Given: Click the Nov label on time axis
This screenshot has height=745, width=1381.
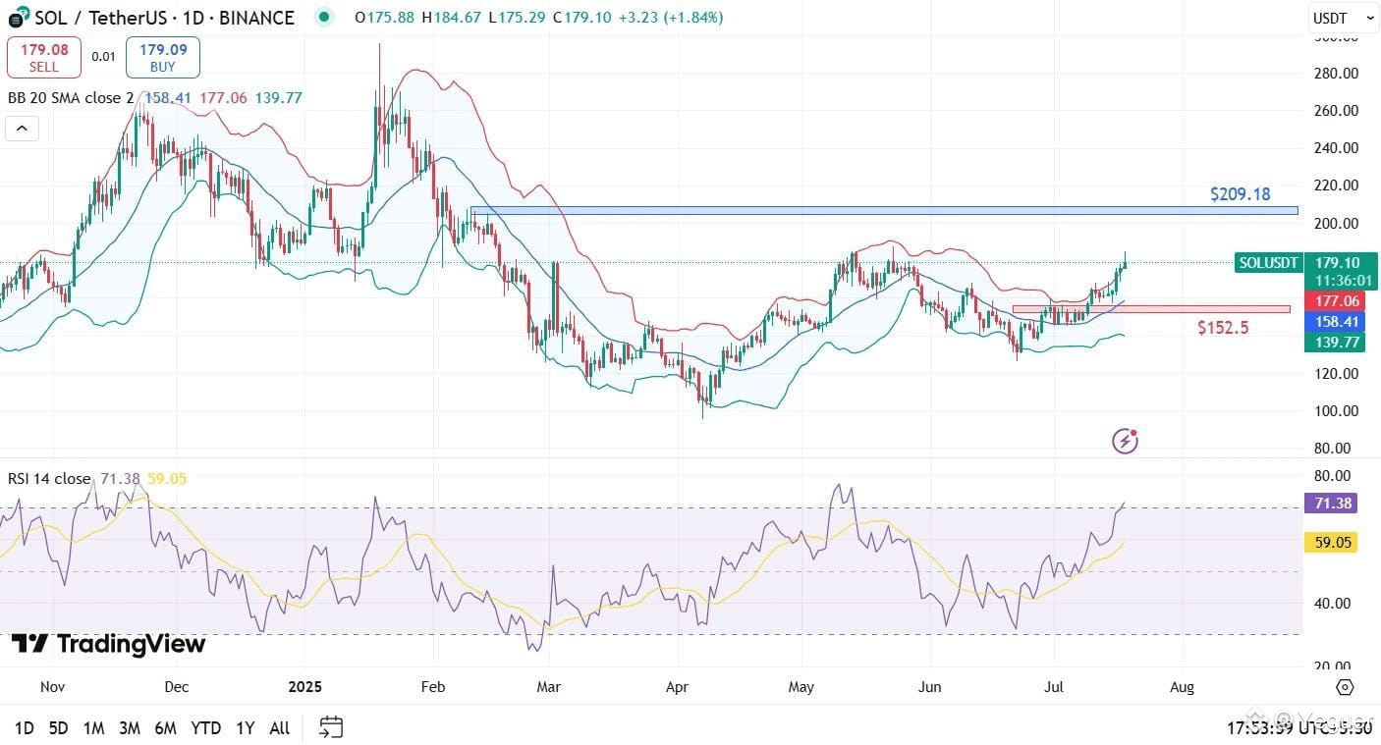Looking at the screenshot, I should (x=53, y=687).
